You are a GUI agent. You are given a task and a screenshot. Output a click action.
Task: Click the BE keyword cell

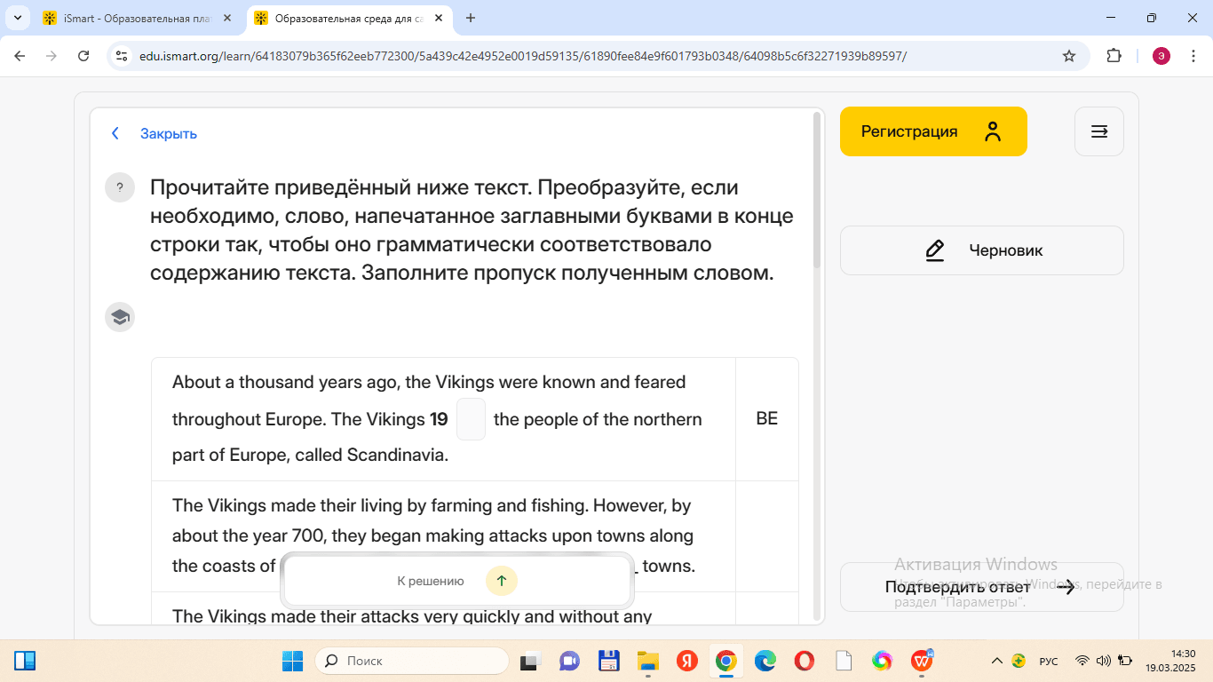point(767,419)
